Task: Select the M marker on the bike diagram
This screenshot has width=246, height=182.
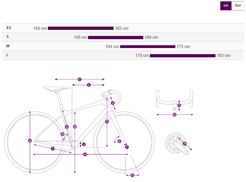Action: click(75, 127)
